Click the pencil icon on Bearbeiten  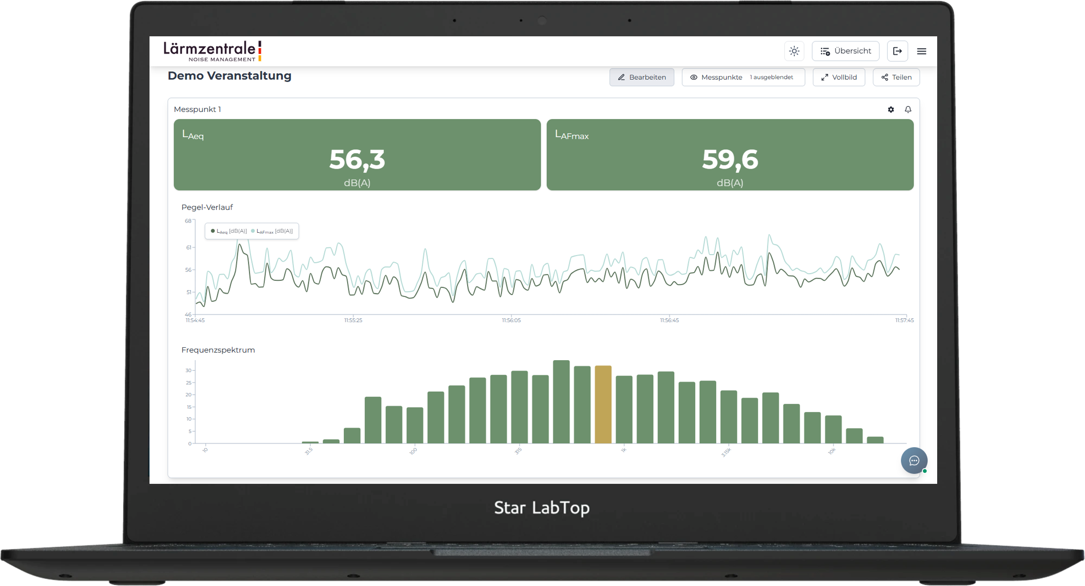pyautogui.click(x=621, y=77)
